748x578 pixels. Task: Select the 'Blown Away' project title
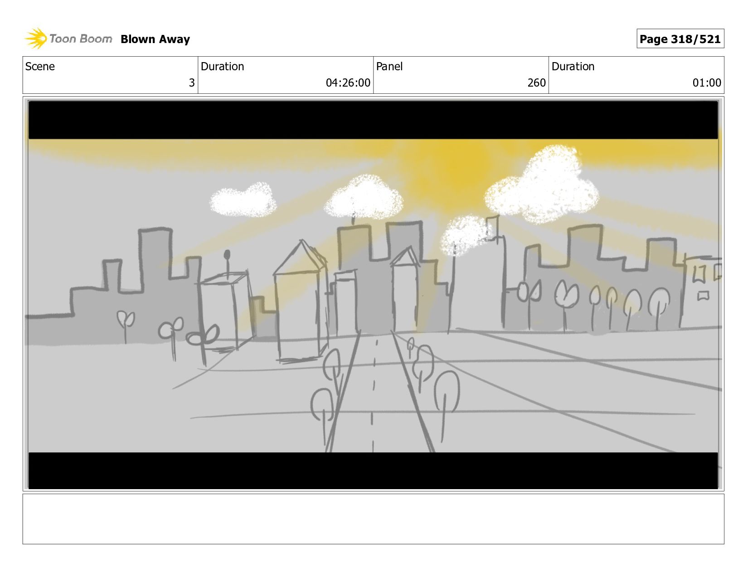[x=155, y=39]
